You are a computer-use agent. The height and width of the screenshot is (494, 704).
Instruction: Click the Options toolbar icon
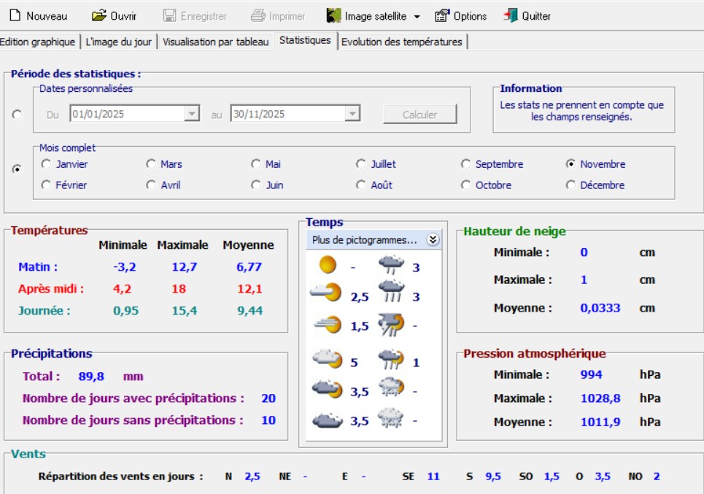pyautogui.click(x=442, y=15)
